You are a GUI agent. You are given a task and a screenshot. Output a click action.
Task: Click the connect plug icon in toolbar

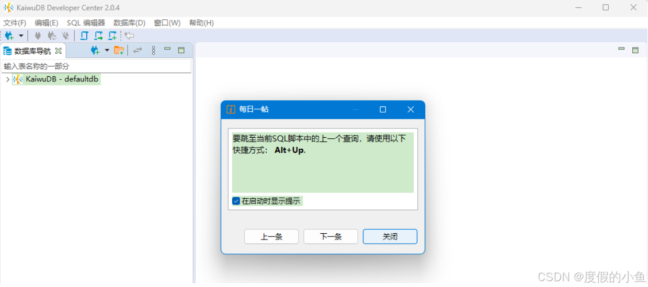click(38, 35)
